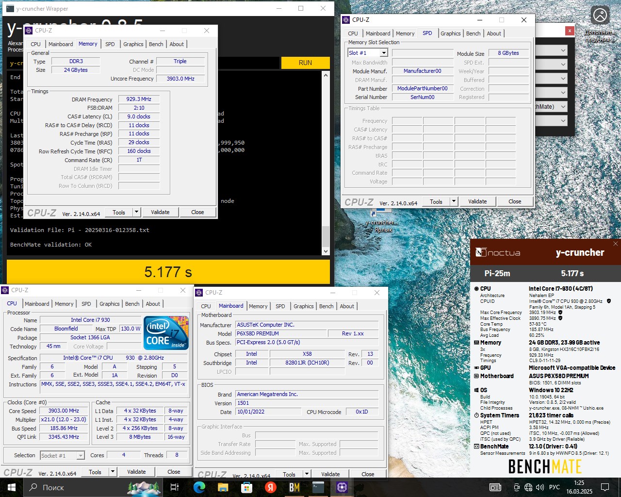Open File Explorer from the taskbar
This screenshot has width=621, height=497.
point(223,487)
